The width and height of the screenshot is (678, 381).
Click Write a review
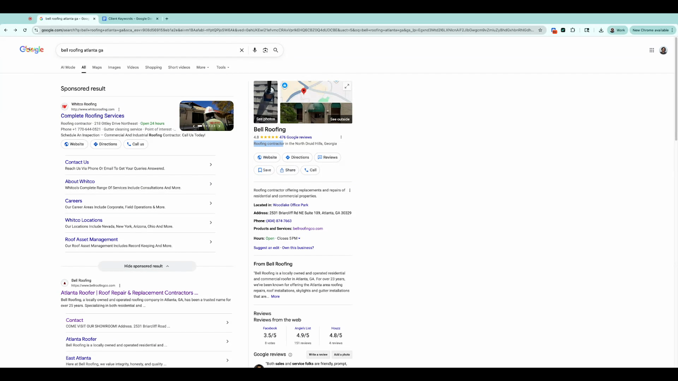[x=318, y=355]
